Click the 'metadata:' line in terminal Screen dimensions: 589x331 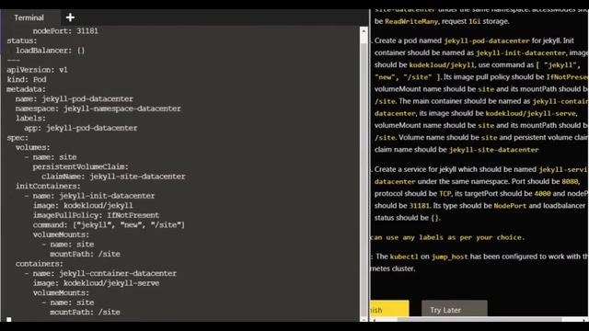coord(27,89)
